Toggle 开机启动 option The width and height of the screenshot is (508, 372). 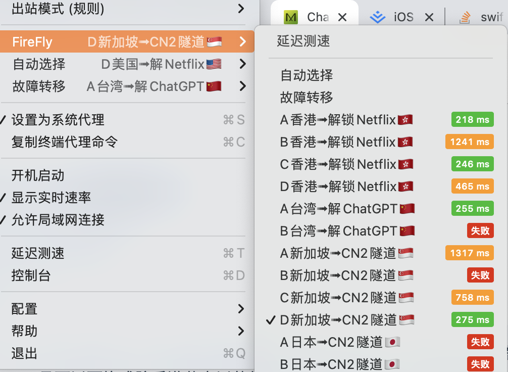127,175
